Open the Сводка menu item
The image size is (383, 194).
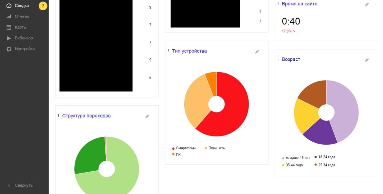22,6
